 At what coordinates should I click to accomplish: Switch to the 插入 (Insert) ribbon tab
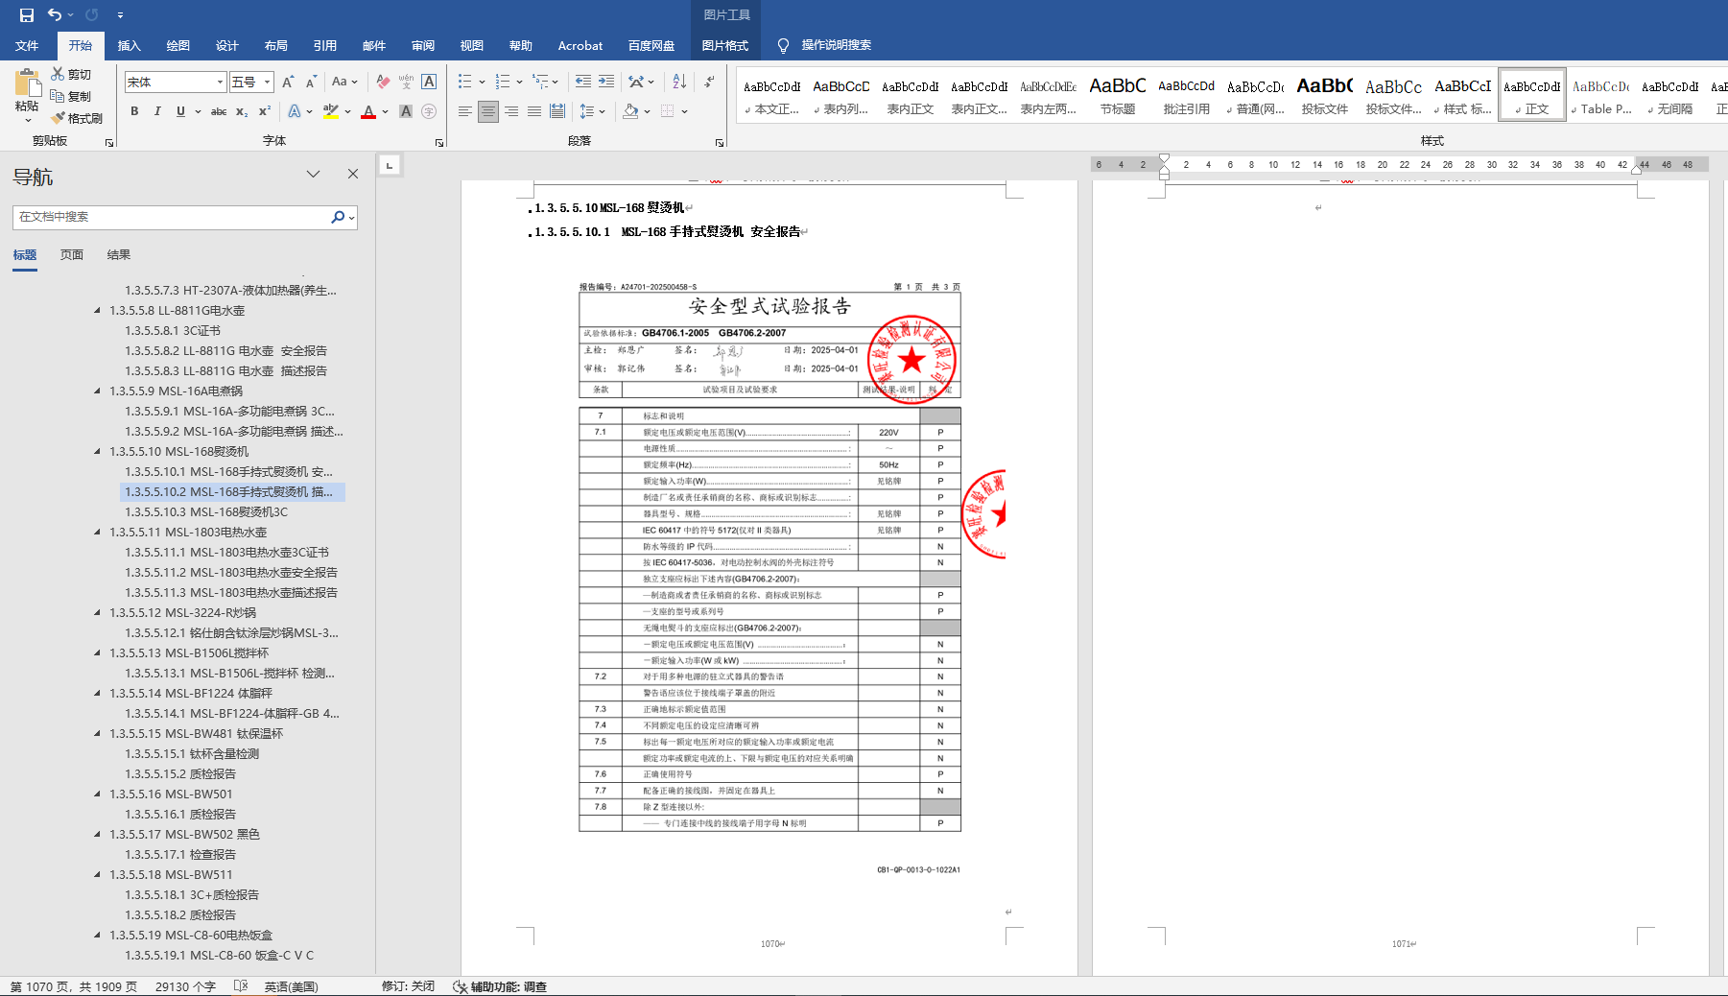pos(130,45)
